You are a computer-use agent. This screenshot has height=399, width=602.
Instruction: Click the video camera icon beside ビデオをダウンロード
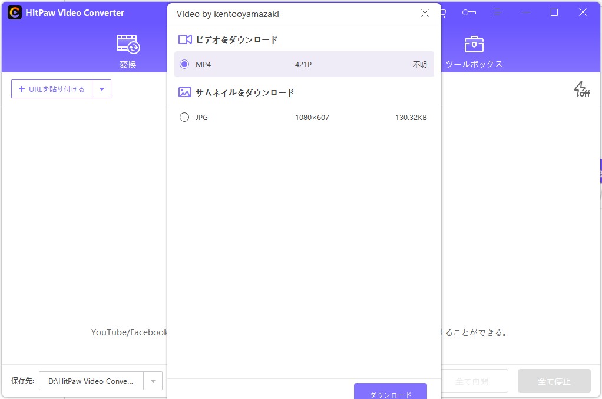[x=185, y=39]
